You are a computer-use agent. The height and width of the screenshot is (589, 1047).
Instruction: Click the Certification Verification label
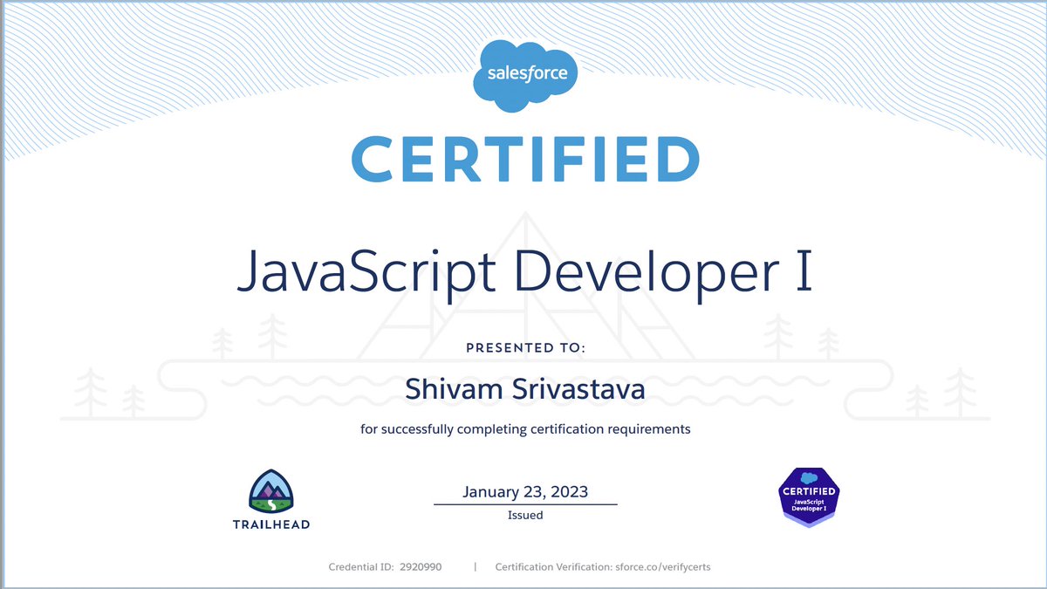click(554, 567)
